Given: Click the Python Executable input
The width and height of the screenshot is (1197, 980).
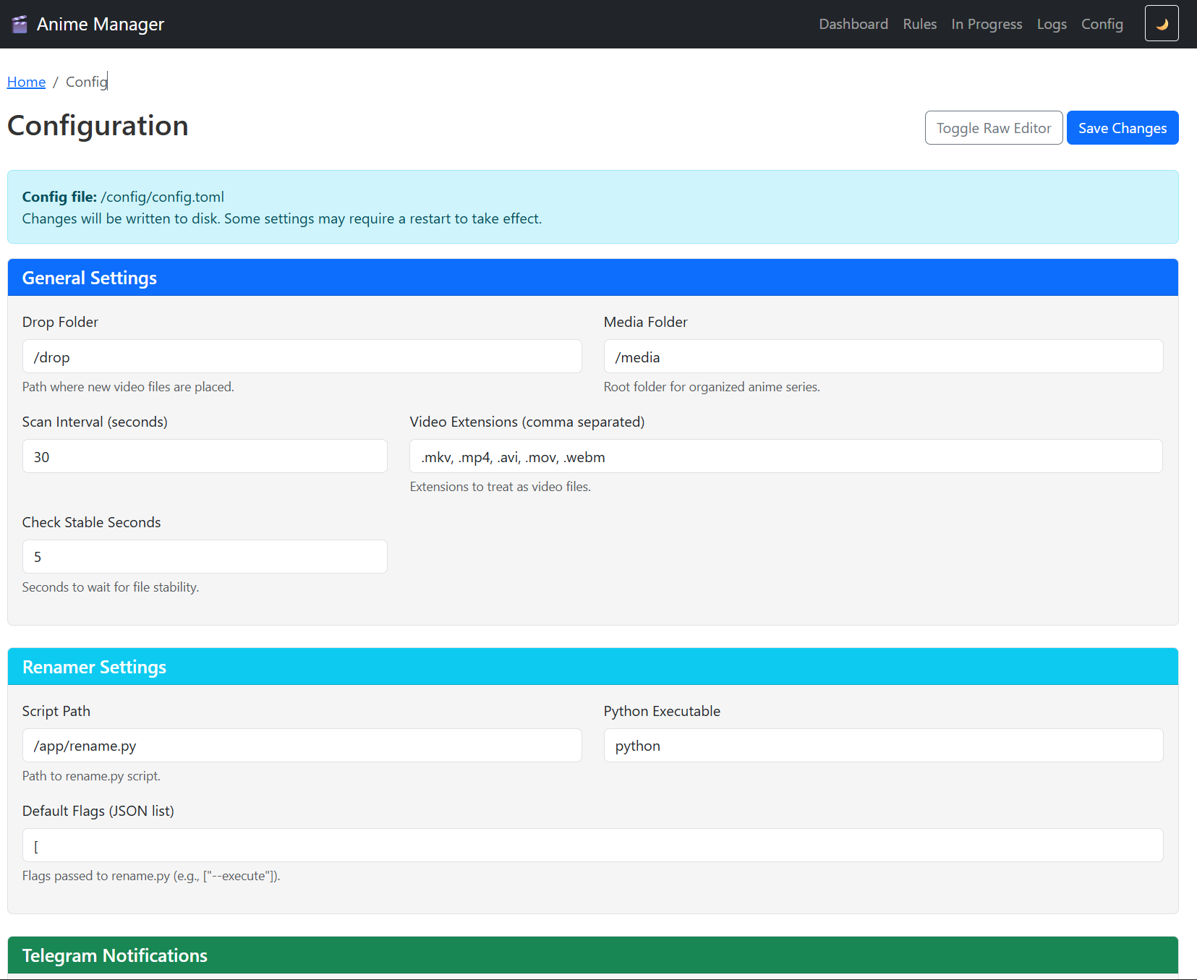Looking at the screenshot, I should tap(882, 745).
